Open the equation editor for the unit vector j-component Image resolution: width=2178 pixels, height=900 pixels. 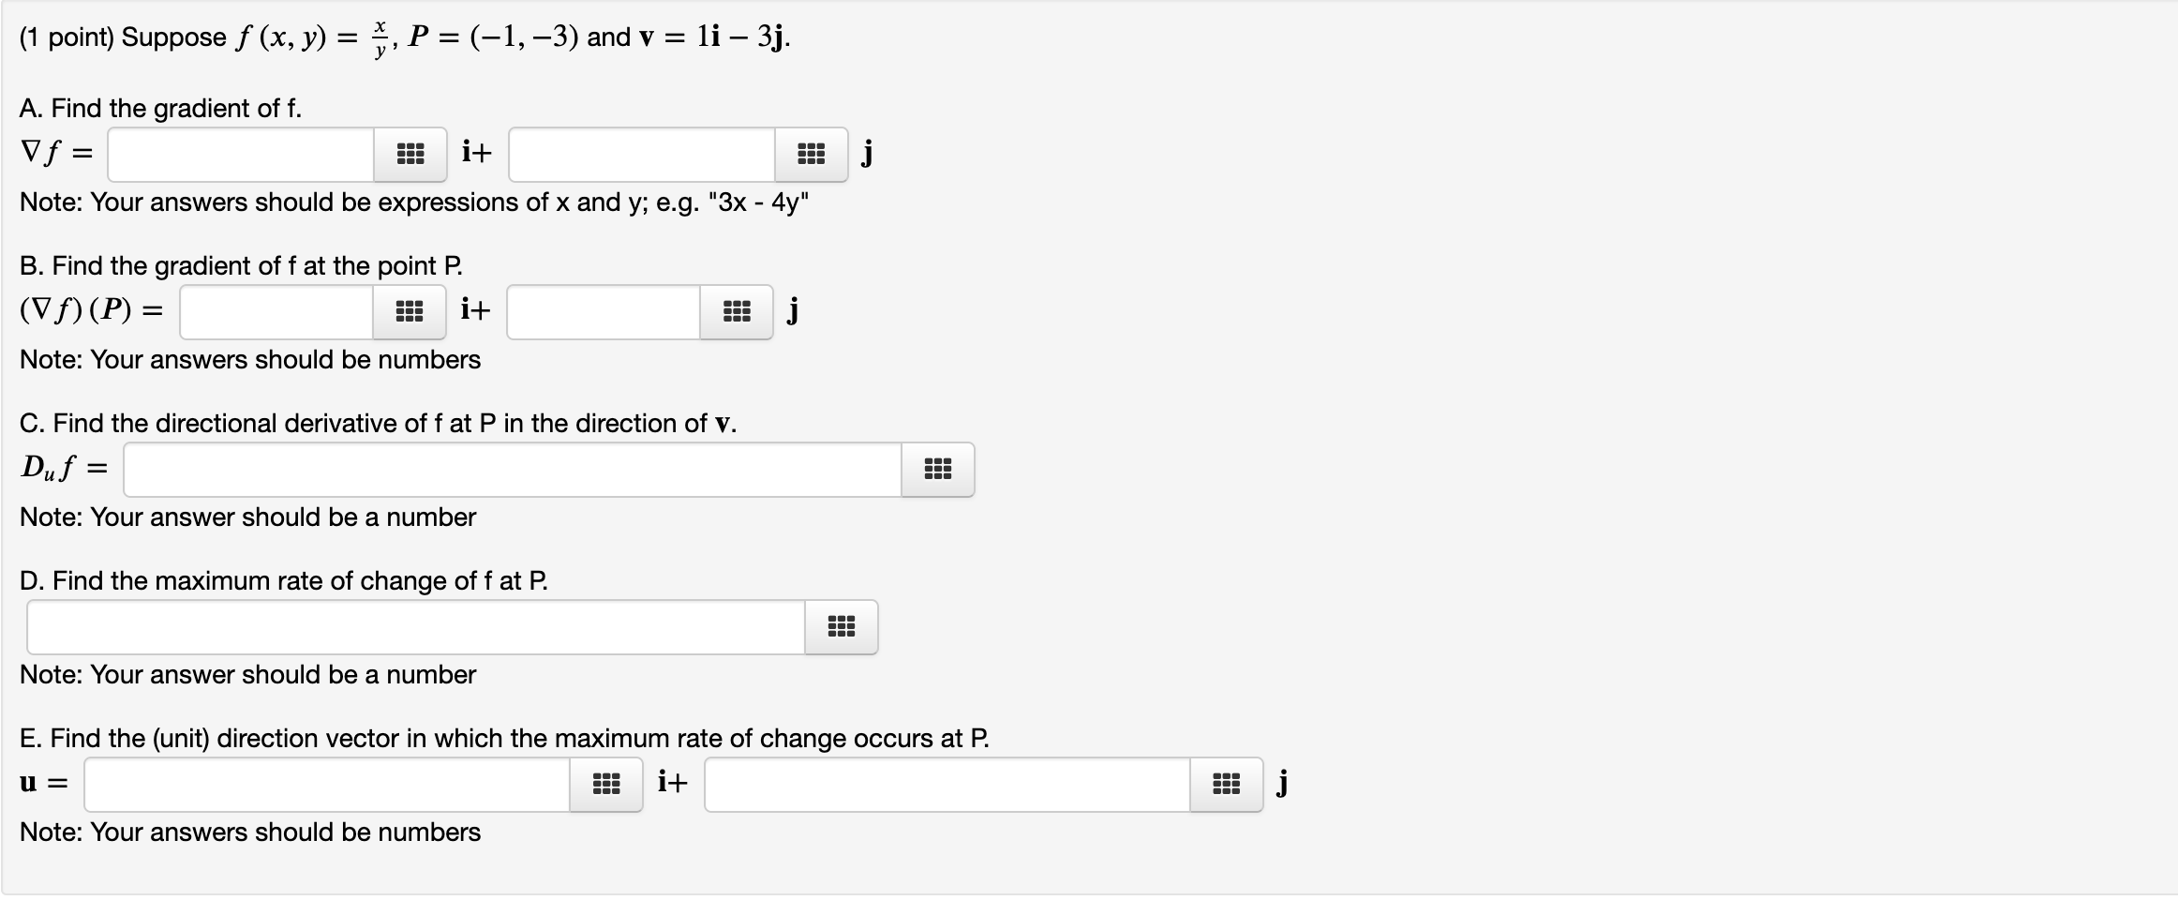[1225, 785]
